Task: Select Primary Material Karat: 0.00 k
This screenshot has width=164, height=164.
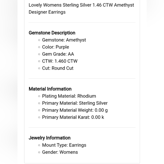Action: (x=73, y=117)
